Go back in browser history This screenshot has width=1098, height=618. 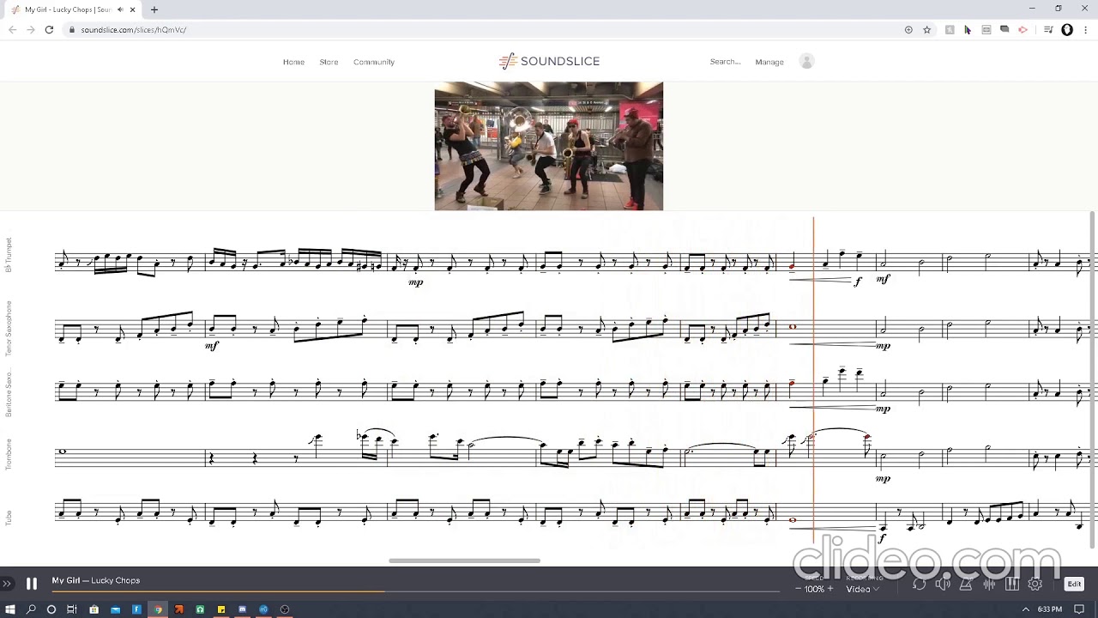coord(12,30)
